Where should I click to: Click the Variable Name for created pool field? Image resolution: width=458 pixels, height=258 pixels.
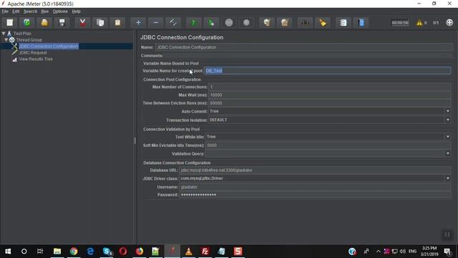tap(328, 70)
